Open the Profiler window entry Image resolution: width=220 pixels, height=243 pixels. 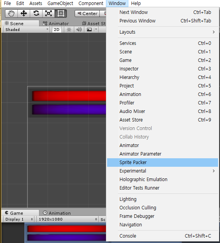click(x=162, y=103)
